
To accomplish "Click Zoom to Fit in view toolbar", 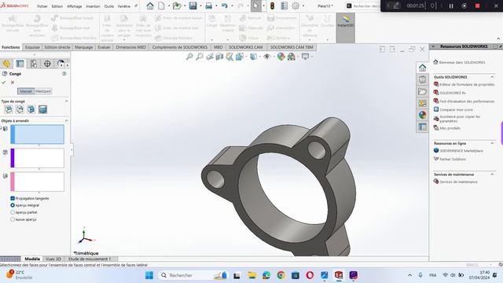I will click(189, 57).
